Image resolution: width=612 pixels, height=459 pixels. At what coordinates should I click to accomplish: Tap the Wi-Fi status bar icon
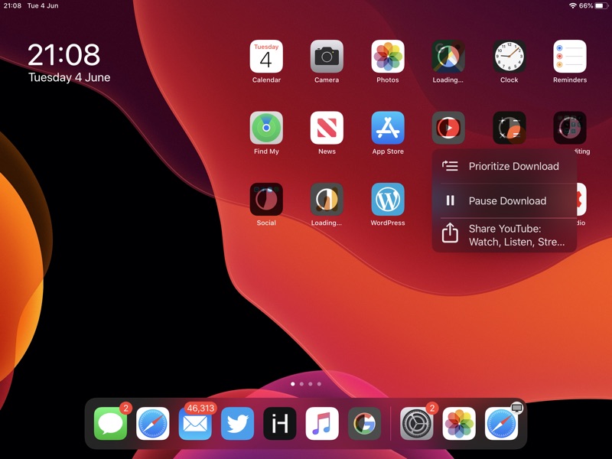(x=572, y=5)
